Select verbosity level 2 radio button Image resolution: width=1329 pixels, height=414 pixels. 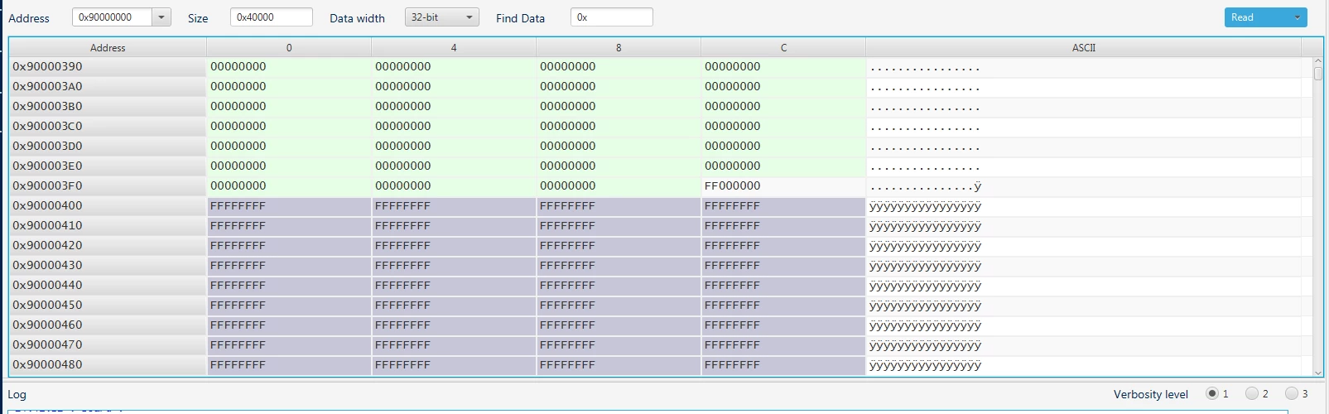tap(1252, 393)
